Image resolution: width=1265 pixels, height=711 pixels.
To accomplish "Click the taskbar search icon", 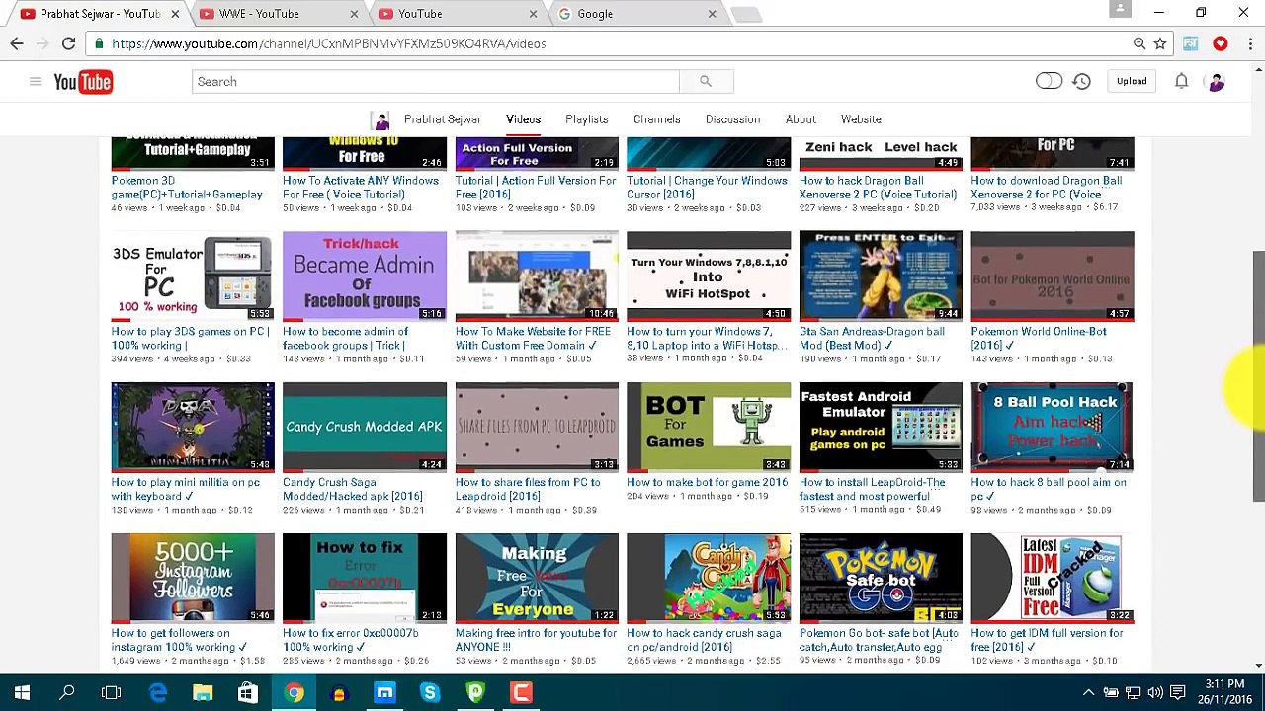I will pyautogui.click(x=67, y=693).
